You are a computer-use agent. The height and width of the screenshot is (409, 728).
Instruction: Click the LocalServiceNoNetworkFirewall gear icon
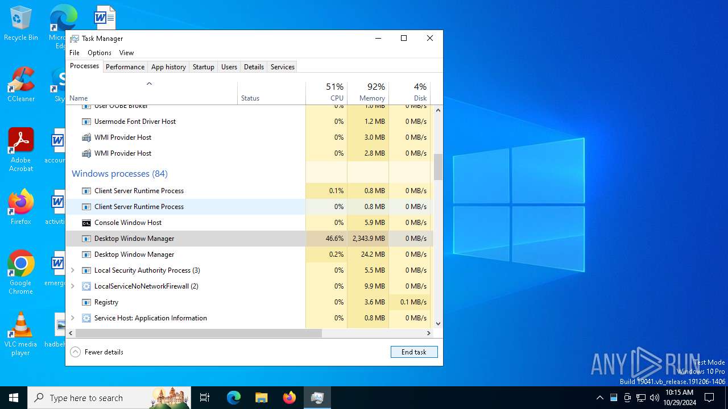(x=86, y=286)
